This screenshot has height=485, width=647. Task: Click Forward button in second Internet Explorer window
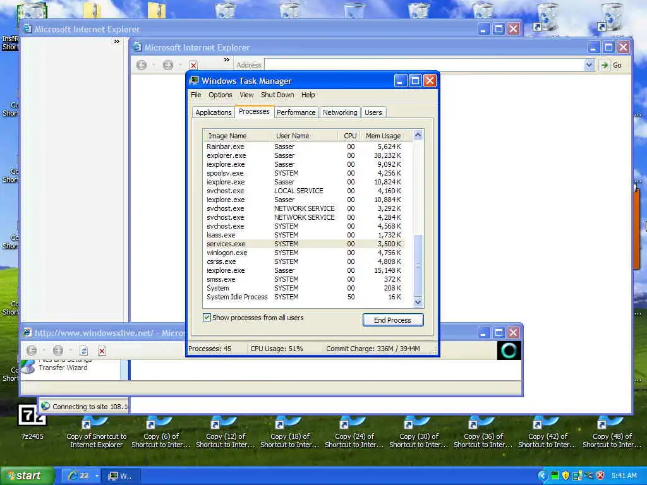[x=167, y=65]
